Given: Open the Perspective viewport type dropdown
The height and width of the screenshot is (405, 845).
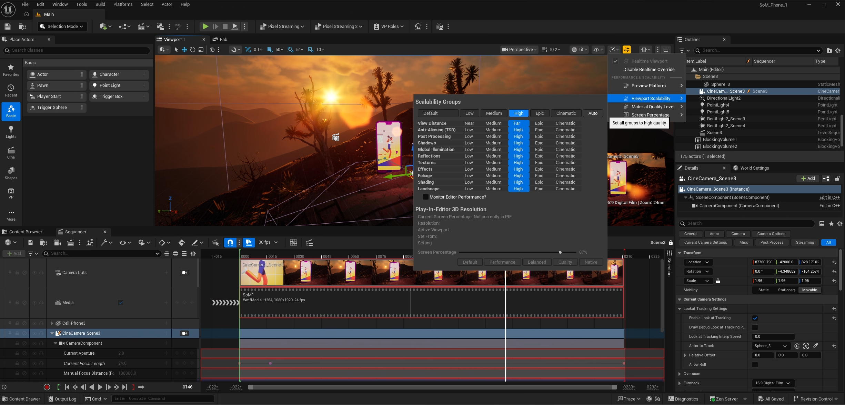Looking at the screenshot, I should click(x=519, y=50).
